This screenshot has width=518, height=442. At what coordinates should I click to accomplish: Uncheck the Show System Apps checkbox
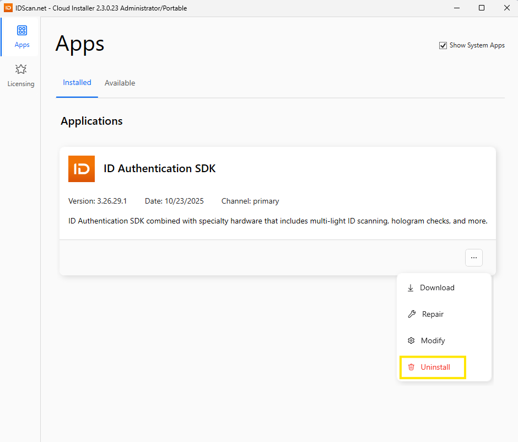click(x=443, y=45)
